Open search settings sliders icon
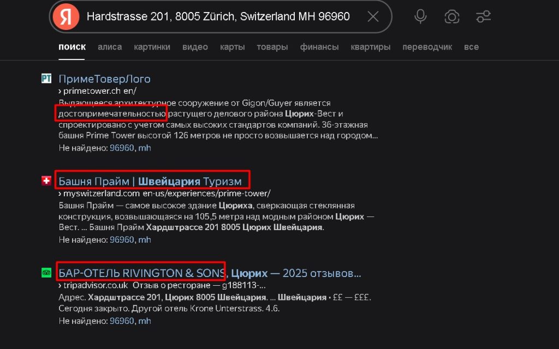Viewport: 559px width, 349px height. (483, 16)
